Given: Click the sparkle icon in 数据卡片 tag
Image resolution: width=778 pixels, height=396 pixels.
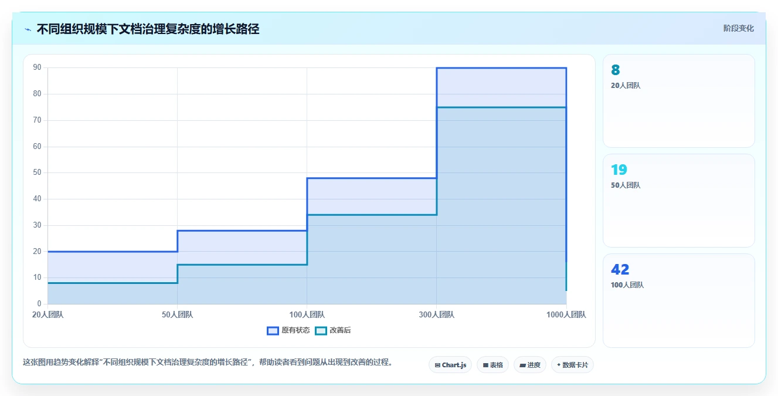Looking at the screenshot, I should point(559,365).
